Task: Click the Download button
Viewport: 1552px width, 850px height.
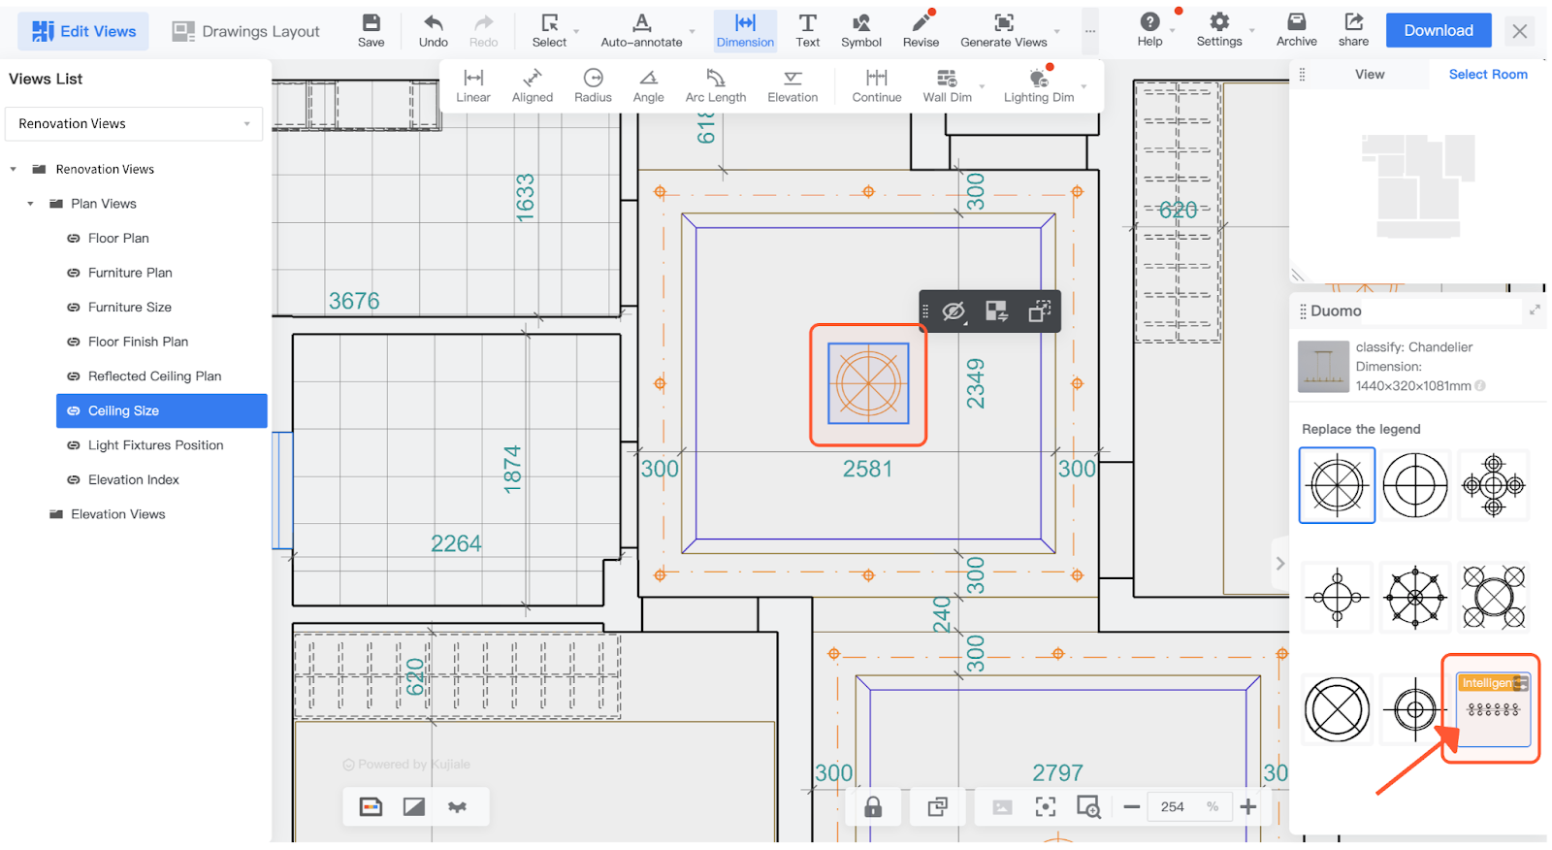Action: click(x=1438, y=31)
